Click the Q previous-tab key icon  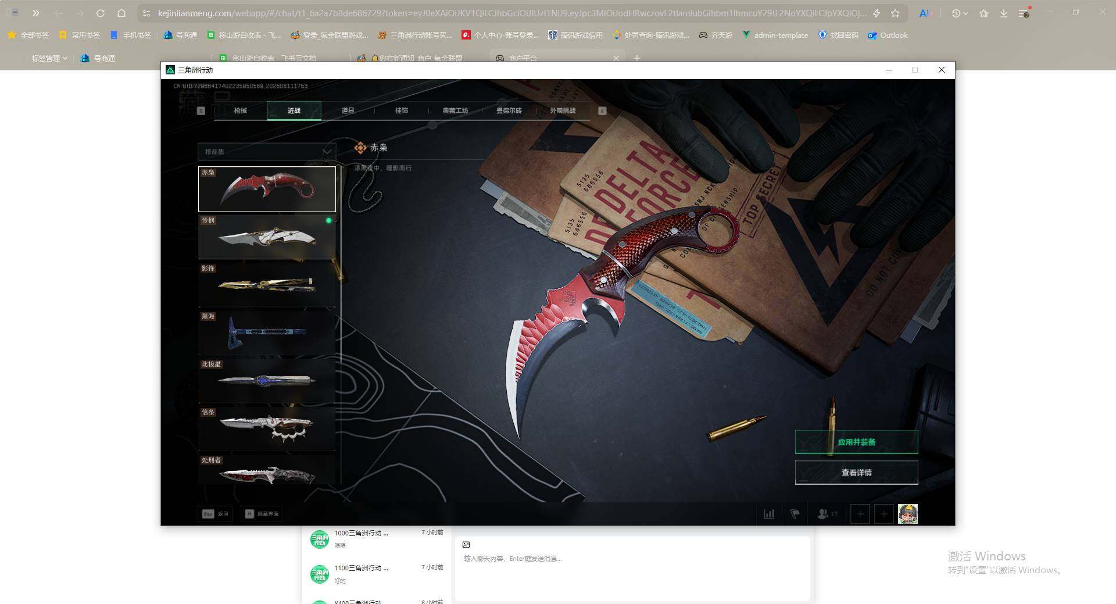tap(201, 110)
